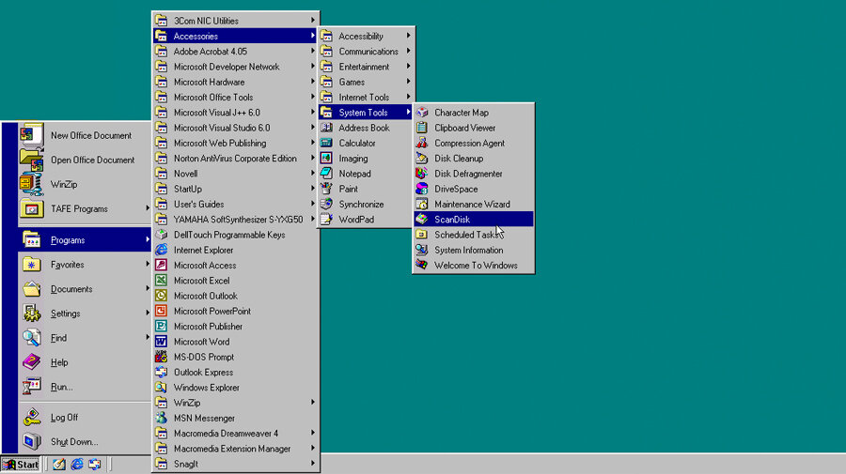Open the Accessibility submenu
This screenshot has height=474, width=846.
[367, 36]
